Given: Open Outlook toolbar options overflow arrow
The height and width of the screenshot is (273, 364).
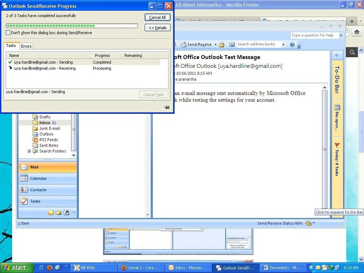Looking at the screenshot, I should pyautogui.click(x=299, y=46).
